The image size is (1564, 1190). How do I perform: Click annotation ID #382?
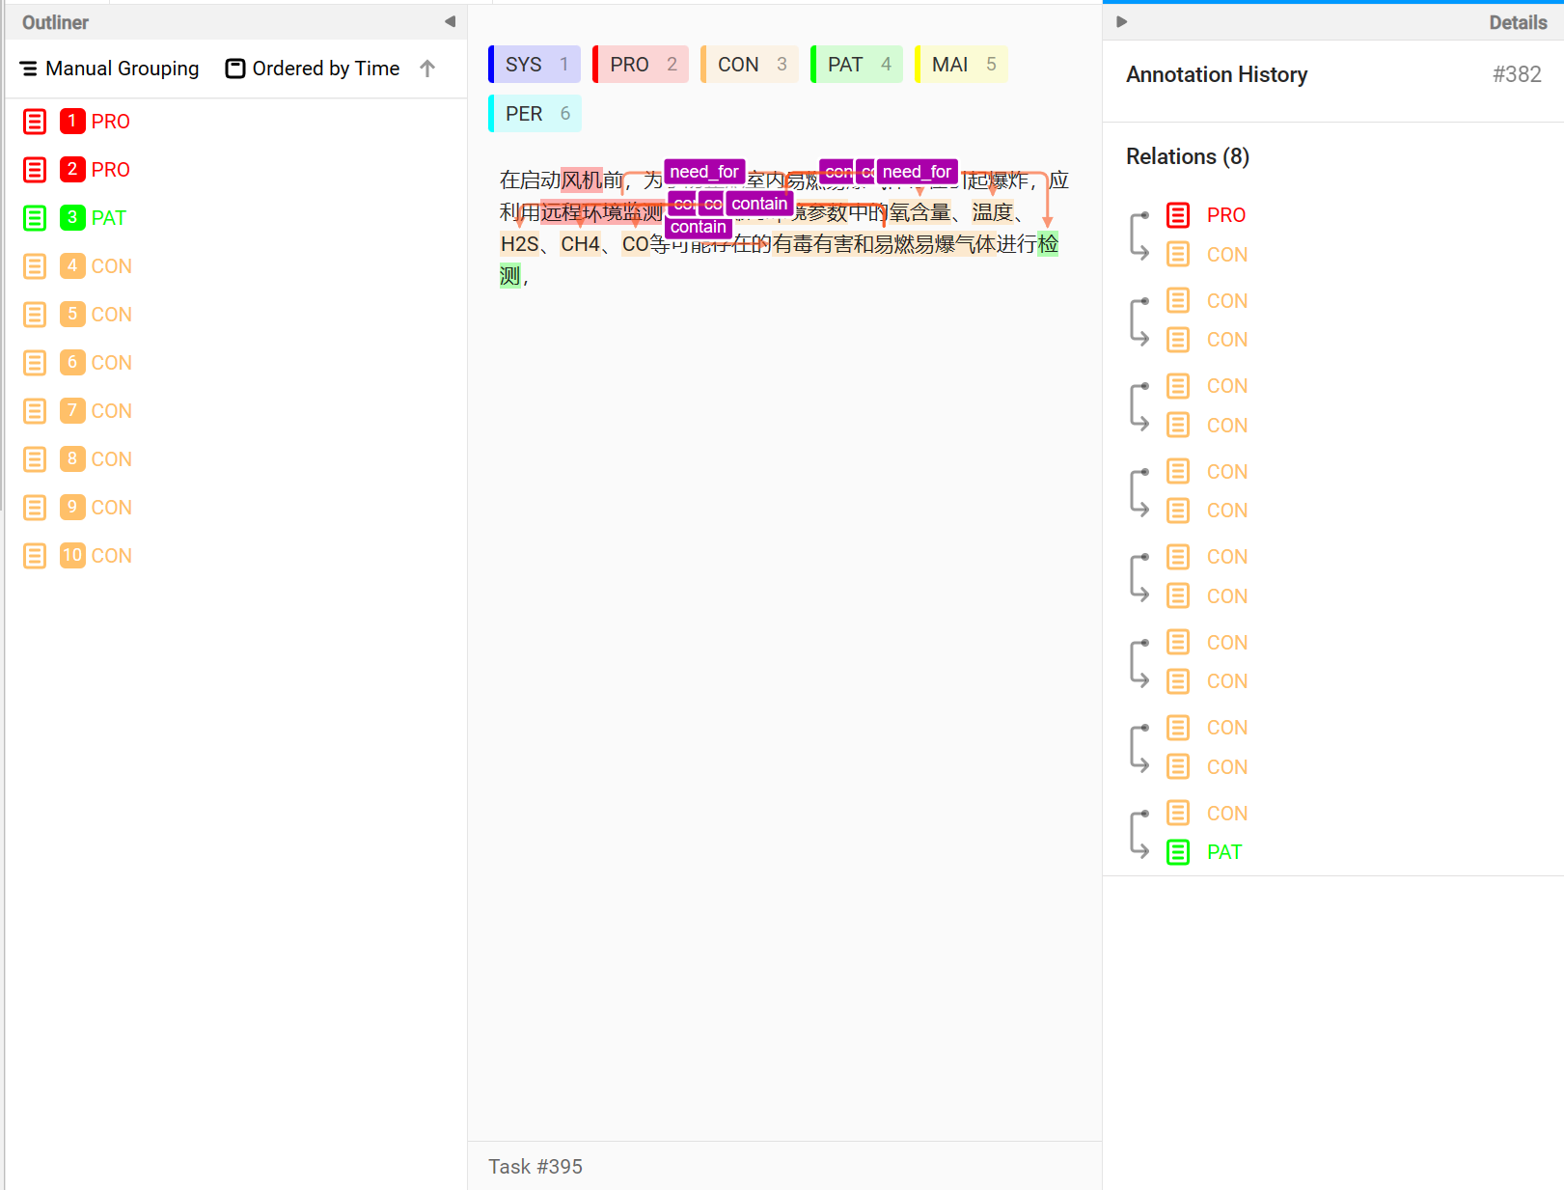point(1517,74)
